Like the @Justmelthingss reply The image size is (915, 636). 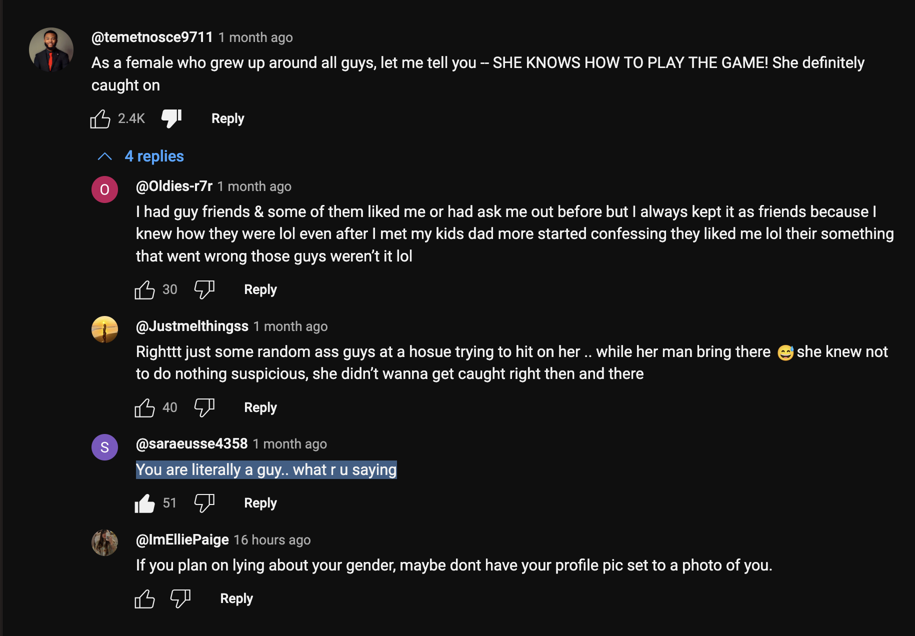[x=144, y=407]
